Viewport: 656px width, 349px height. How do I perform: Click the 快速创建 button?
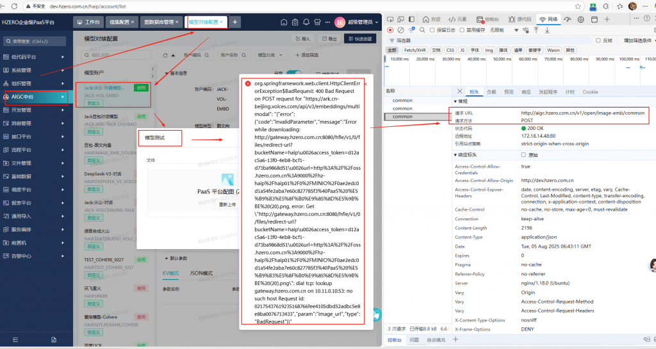[360, 38]
